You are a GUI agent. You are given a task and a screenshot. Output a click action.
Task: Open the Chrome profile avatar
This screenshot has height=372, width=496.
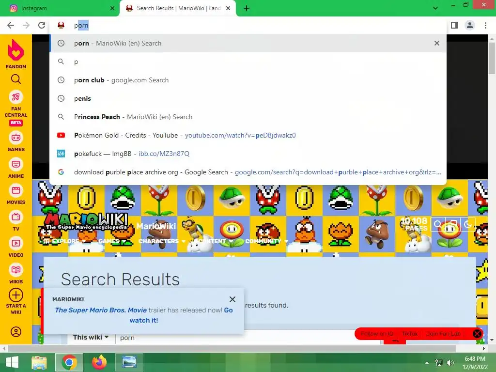470,25
